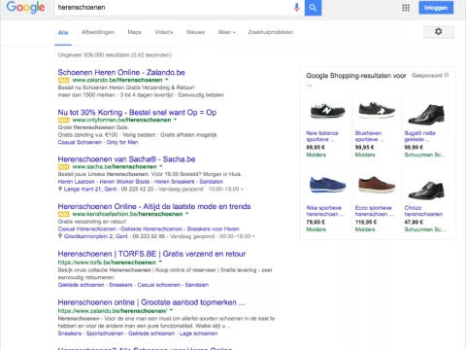
Task: Select the Alle tab
Action: [x=63, y=32]
